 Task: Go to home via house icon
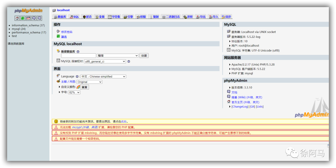coord(17,18)
